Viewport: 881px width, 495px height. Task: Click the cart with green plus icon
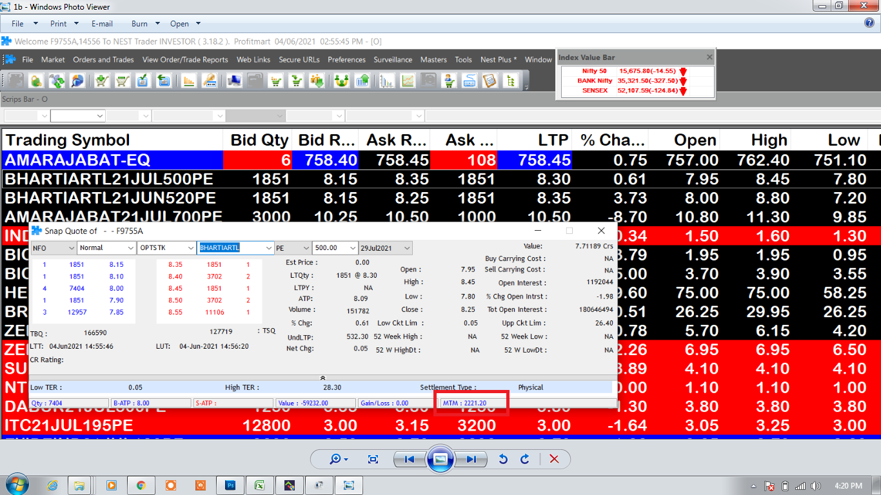coord(101,81)
